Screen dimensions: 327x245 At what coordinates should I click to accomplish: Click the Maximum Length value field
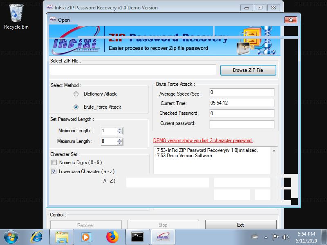click(x=109, y=141)
